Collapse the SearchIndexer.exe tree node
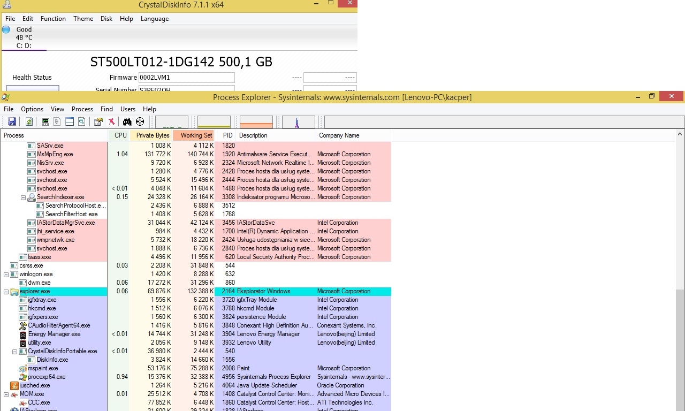The image size is (685, 411). [24, 197]
